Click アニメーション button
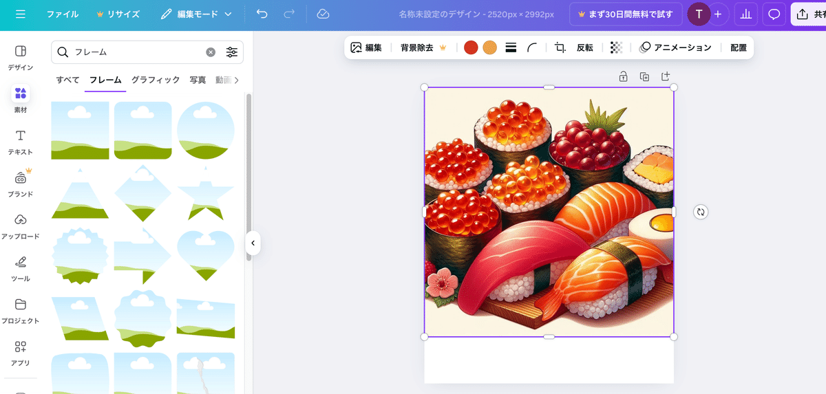826x394 pixels. [x=675, y=47]
